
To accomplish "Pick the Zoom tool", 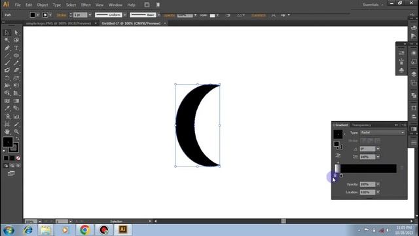I will point(16,132).
